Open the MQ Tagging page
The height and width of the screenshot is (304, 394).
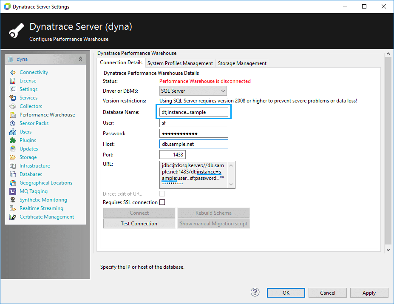pos(34,191)
